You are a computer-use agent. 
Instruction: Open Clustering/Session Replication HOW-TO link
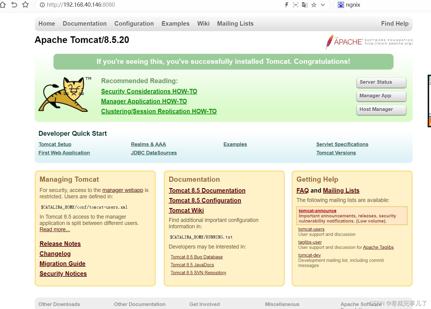point(159,111)
